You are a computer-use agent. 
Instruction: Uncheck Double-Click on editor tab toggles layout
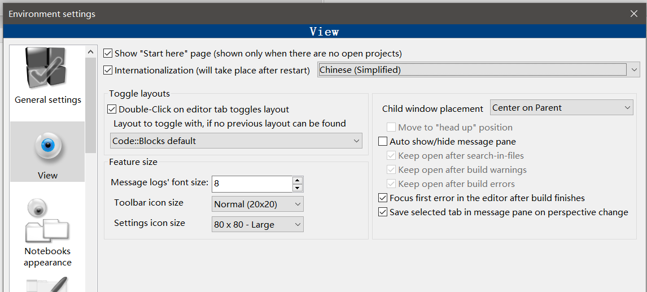(x=112, y=110)
